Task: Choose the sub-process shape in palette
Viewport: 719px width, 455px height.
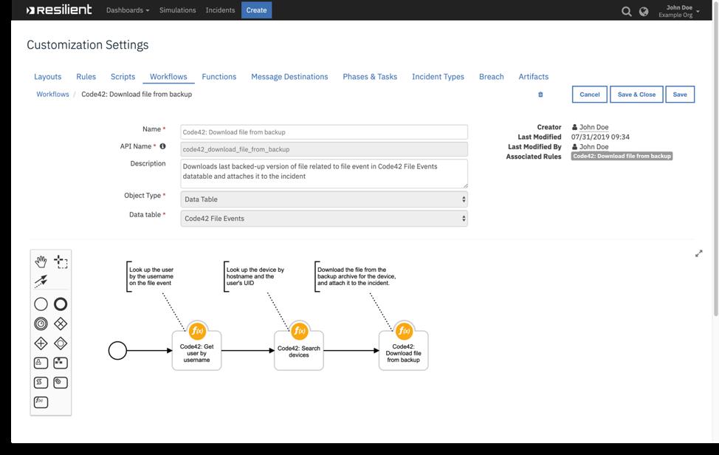Action: click(x=61, y=363)
